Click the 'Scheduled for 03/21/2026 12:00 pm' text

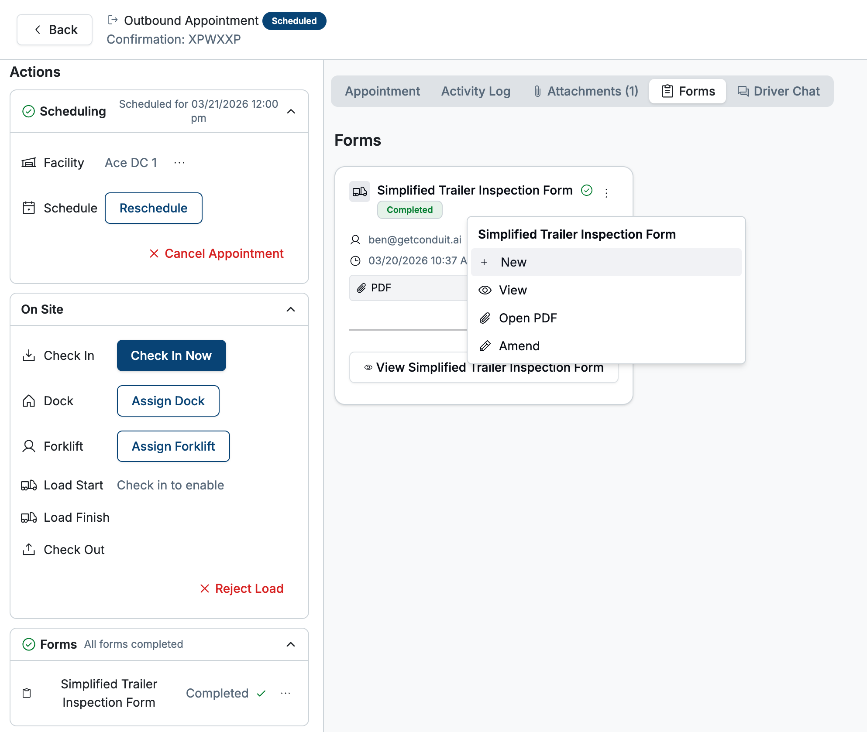click(x=199, y=111)
